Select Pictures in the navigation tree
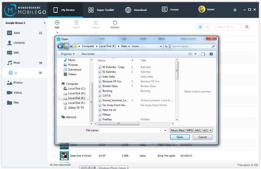261x169 pixels. (71, 65)
